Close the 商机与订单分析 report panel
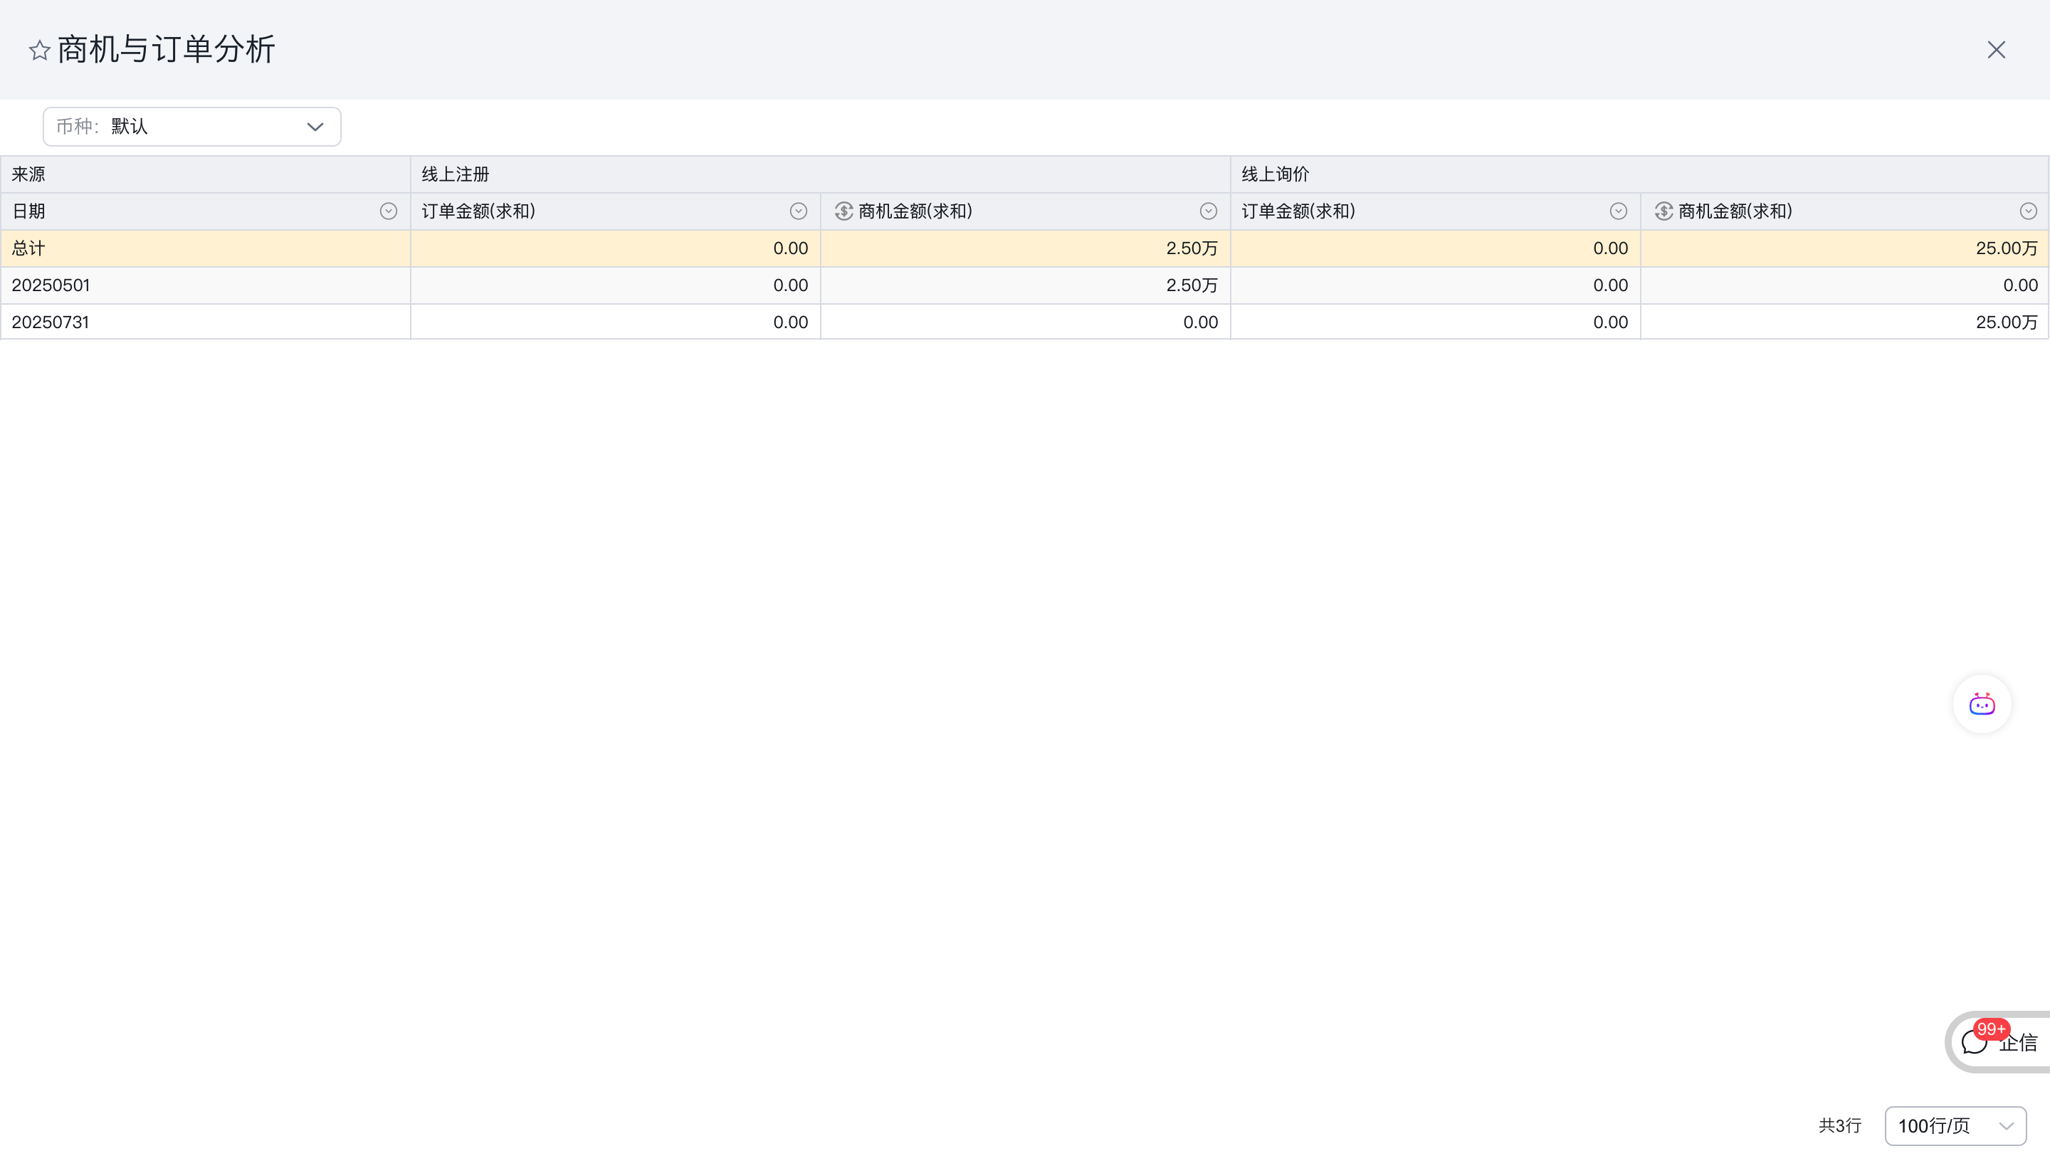Viewport: 2050px width, 1156px height. (x=1995, y=50)
